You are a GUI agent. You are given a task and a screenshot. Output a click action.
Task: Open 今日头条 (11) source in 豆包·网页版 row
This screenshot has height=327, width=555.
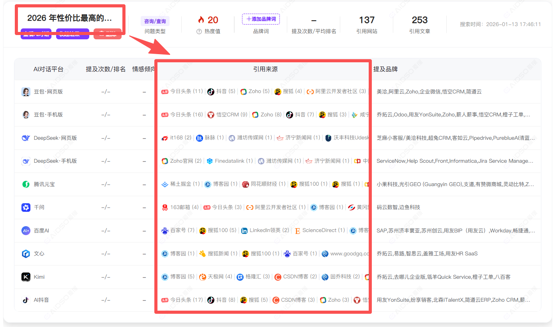tap(182, 91)
